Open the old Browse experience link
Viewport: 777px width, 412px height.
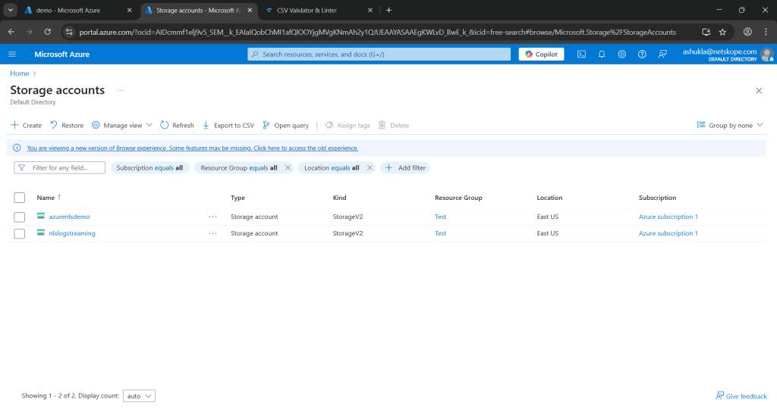click(x=192, y=148)
